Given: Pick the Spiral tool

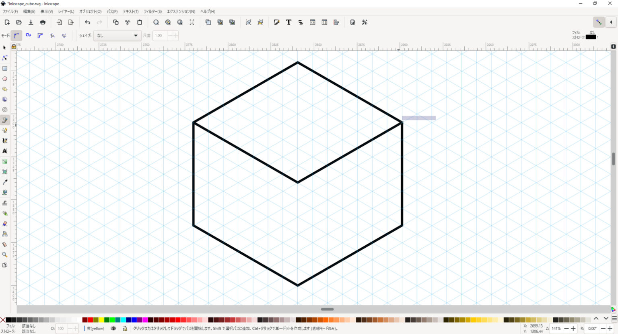Looking at the screenshot, I should coord(5,110).
